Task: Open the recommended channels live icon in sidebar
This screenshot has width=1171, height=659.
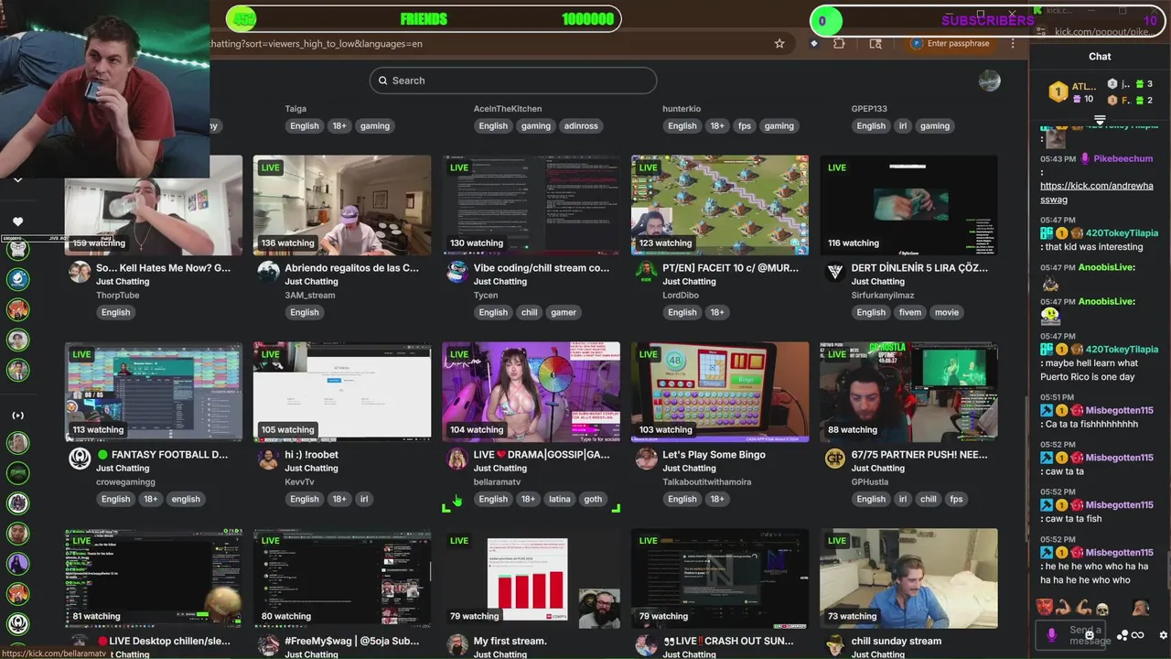Action: pos(17,416)
